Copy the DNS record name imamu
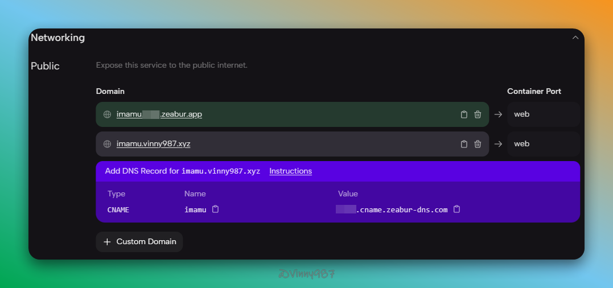The image size is (613, 288). (215, 209)
